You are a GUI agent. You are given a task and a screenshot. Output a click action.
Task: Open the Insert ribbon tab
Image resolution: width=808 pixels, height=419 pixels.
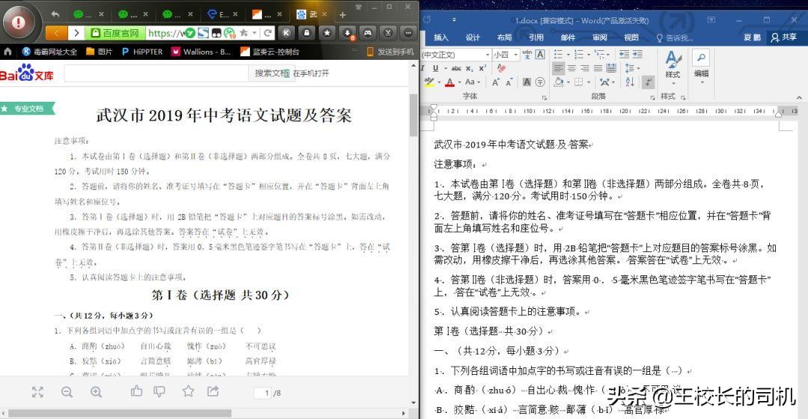[x=441, y=37]
